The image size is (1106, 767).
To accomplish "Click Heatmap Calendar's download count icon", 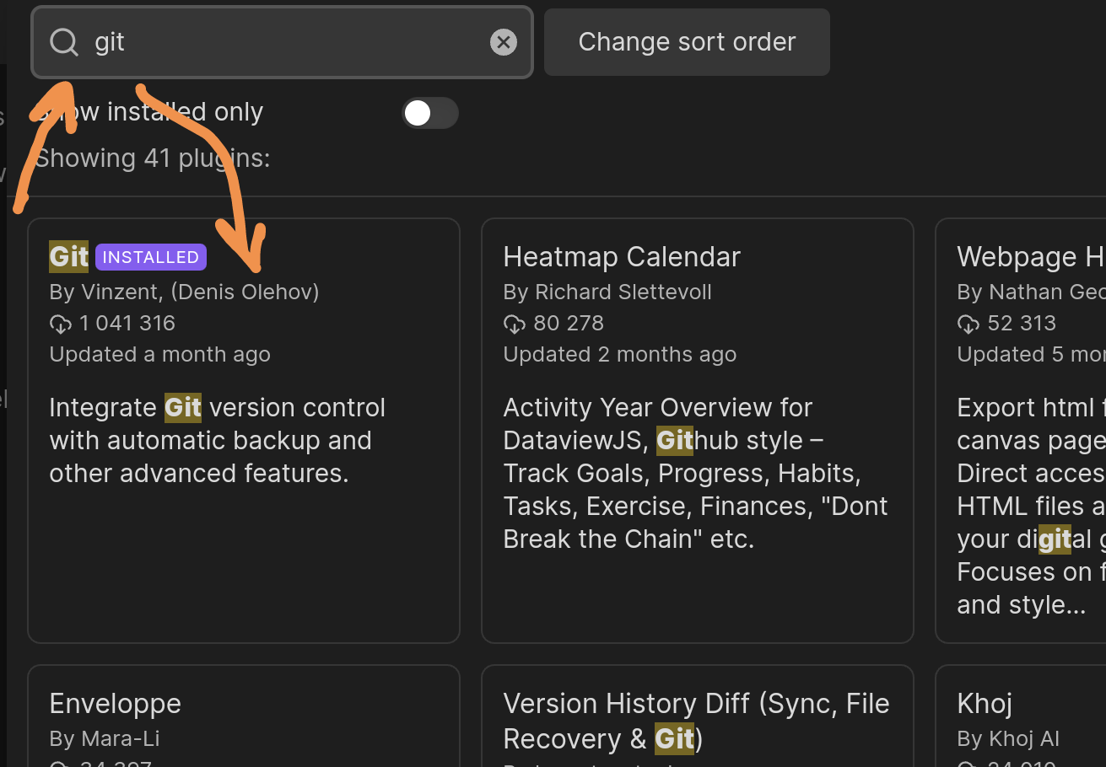I will click(515, 324).
